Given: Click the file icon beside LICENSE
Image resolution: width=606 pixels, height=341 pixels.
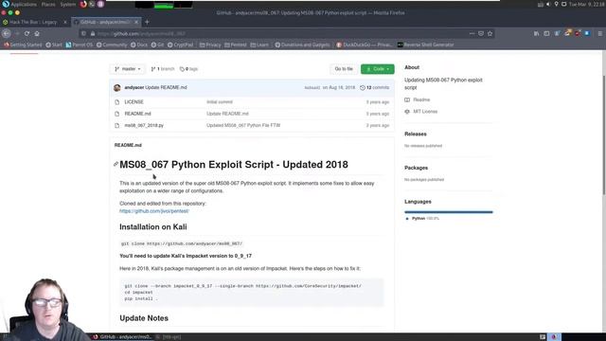Looking at the screenshot, I should [x=117, y=102].
